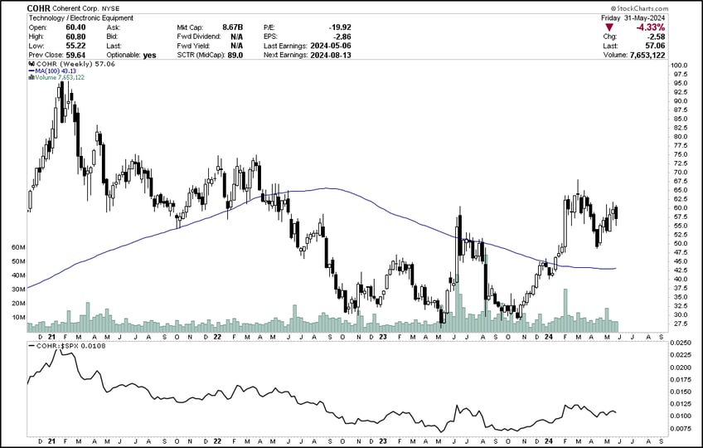The width and height of the screenshot is (703, 448).
Task: Select the Low value 55.22
Action: (75, 46)
